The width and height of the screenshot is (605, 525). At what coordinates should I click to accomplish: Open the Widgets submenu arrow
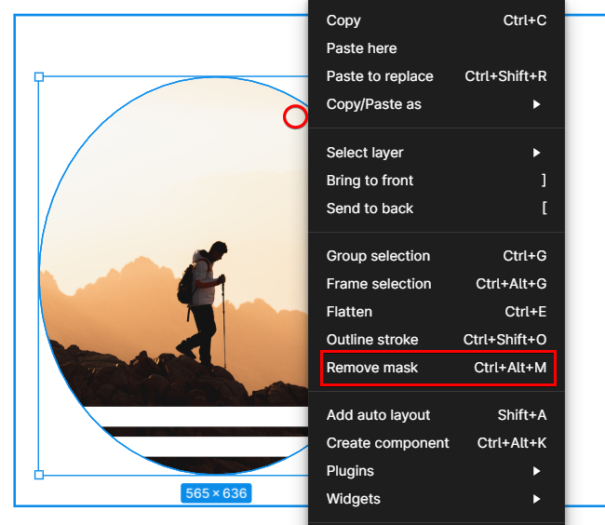pyautogui.click(x=536, y=499)
